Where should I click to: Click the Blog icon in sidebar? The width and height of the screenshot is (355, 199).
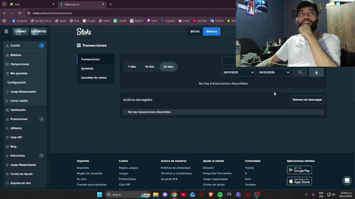click(7, 146)
